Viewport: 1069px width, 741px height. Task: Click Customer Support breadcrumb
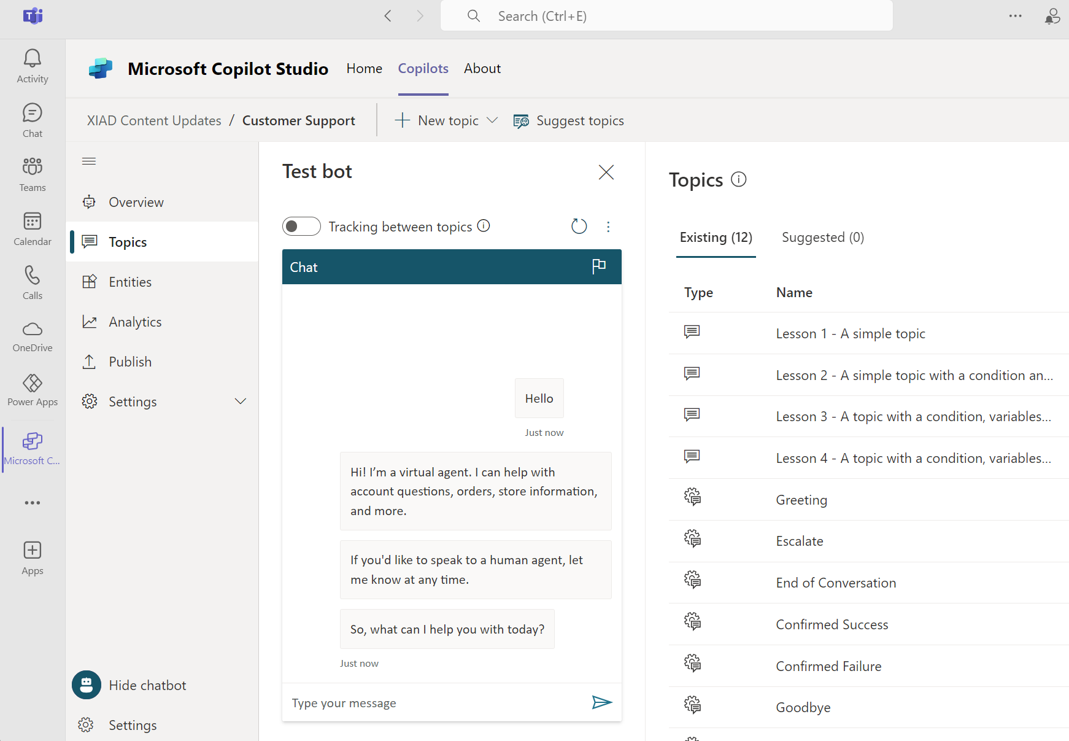[299, 120]
